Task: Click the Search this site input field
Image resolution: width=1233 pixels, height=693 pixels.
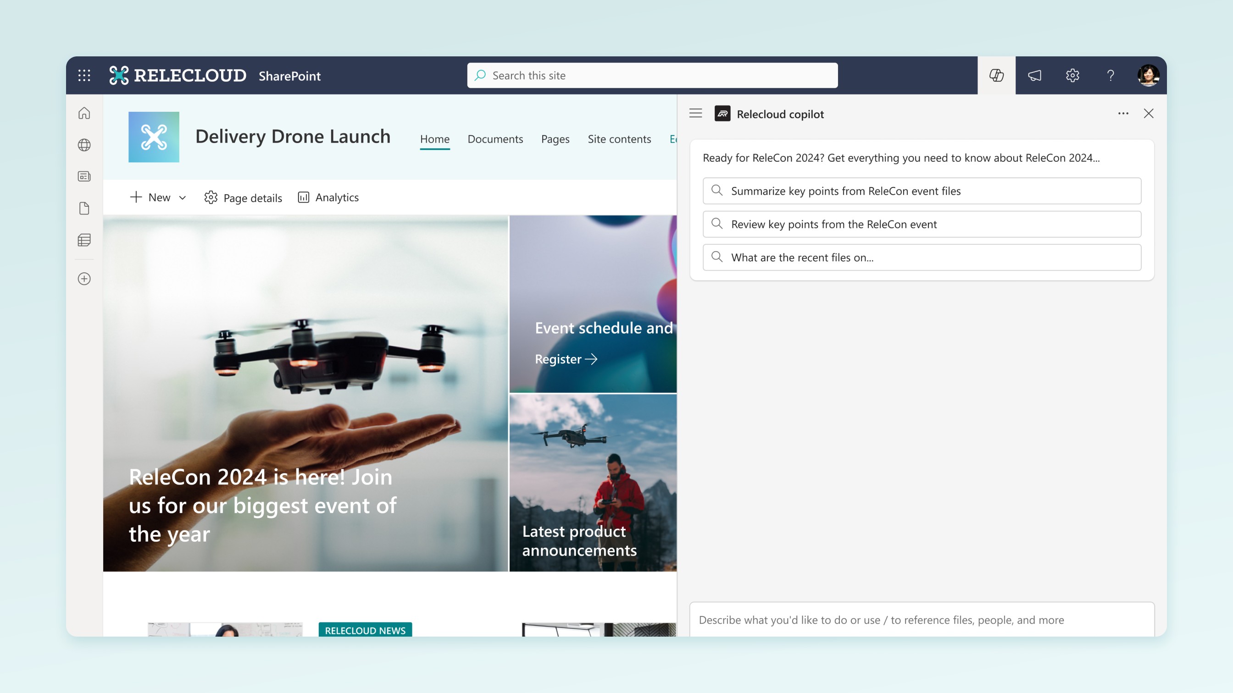Action: click(652, 75)
